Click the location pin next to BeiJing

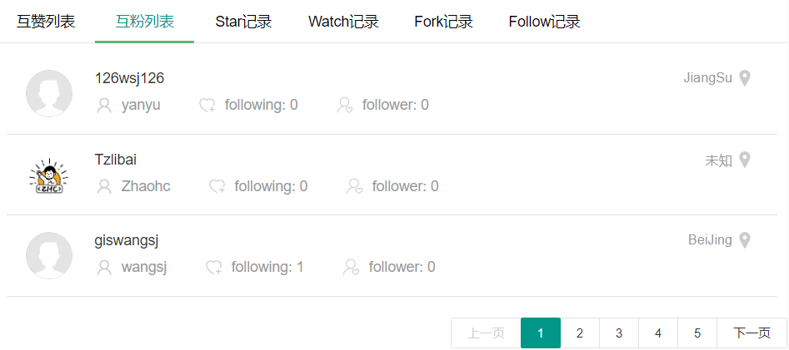tap(745, 240)
